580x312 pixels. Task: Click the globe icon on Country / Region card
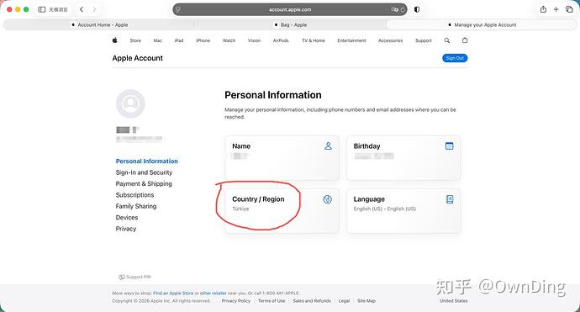327,199
